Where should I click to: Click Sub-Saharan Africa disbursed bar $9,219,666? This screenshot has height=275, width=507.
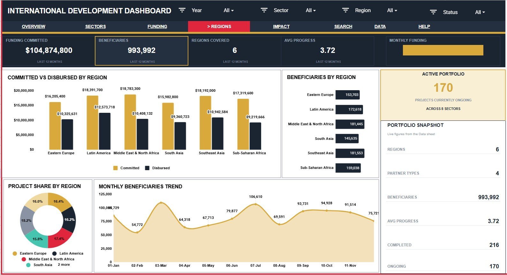click(255, 136)
